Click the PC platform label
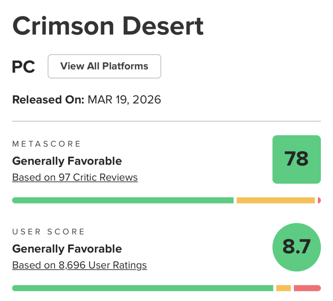Screen dimensions: 333x301 coord(24,67)
